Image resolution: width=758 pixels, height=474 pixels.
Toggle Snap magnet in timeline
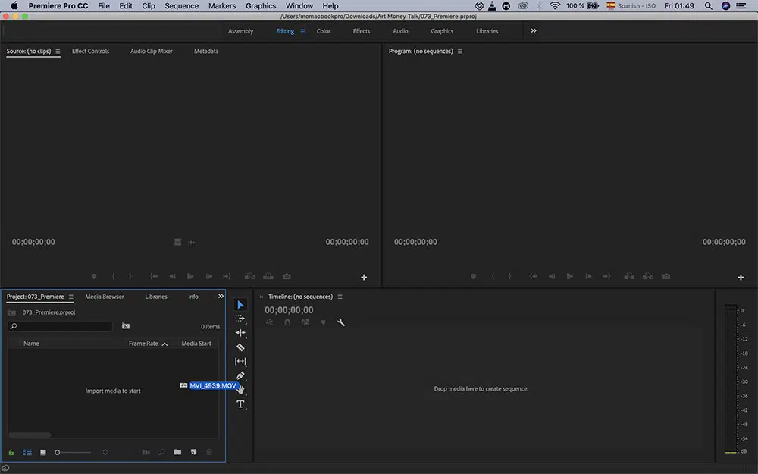point(287,322)
